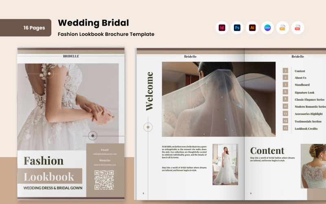Select 'Fashion Lookbook Brochure Template' subtitle

point(106,34)
